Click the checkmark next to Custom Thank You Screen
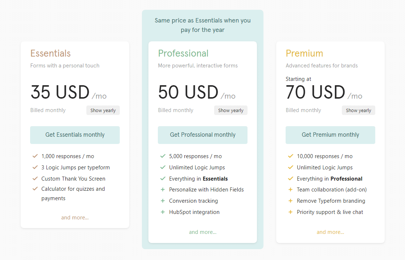 [35, 178]
